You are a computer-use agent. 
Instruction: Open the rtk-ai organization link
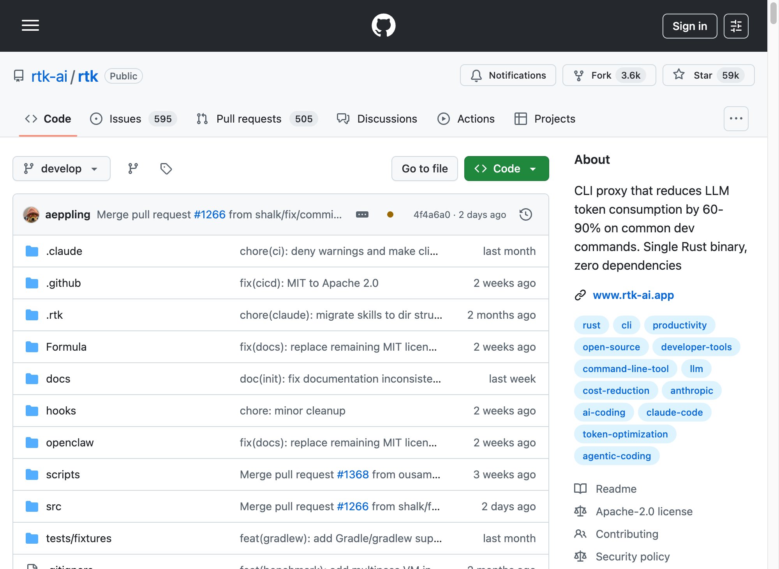[x=49, y=76]
